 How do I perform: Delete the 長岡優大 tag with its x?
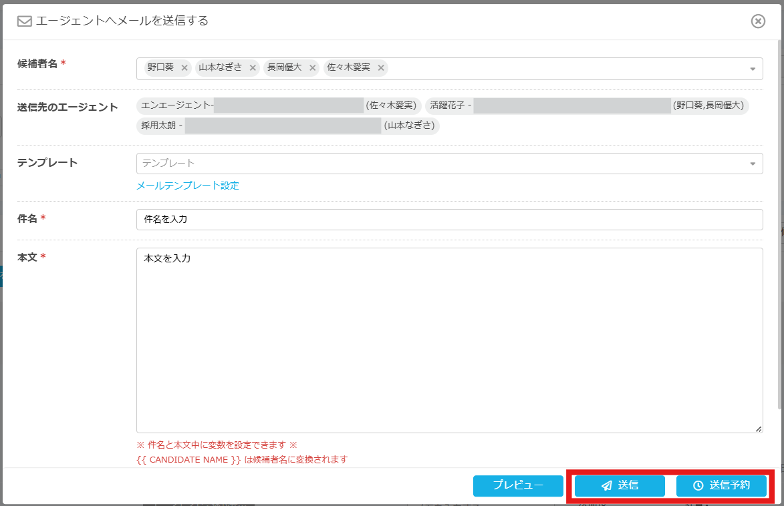(312, 68)
